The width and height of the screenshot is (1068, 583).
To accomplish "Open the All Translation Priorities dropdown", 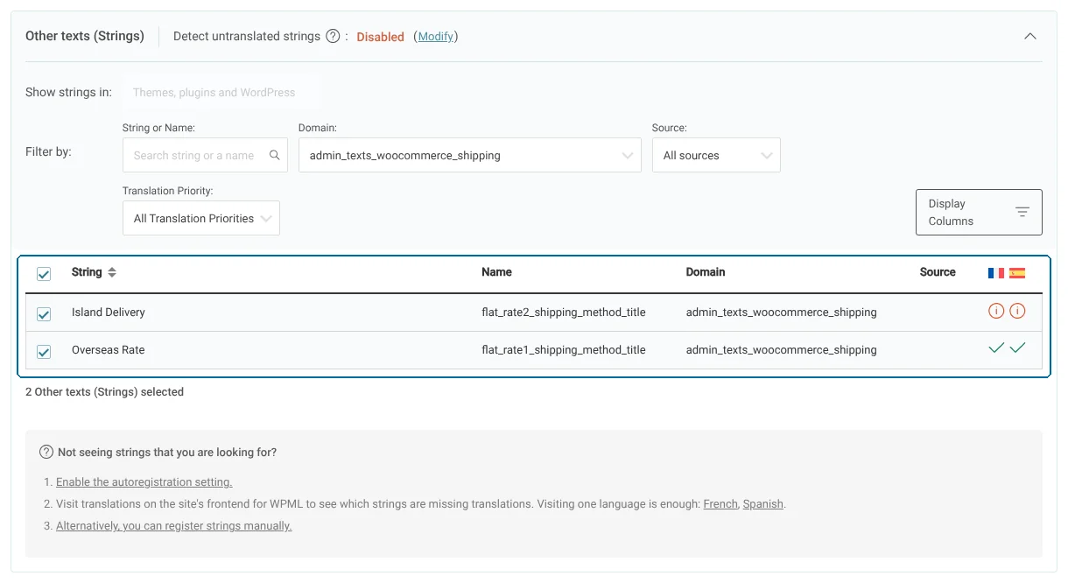I will pos(201,218).
